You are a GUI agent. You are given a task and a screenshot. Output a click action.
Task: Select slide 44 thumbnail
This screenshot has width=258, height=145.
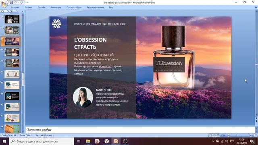coord(12,129)
